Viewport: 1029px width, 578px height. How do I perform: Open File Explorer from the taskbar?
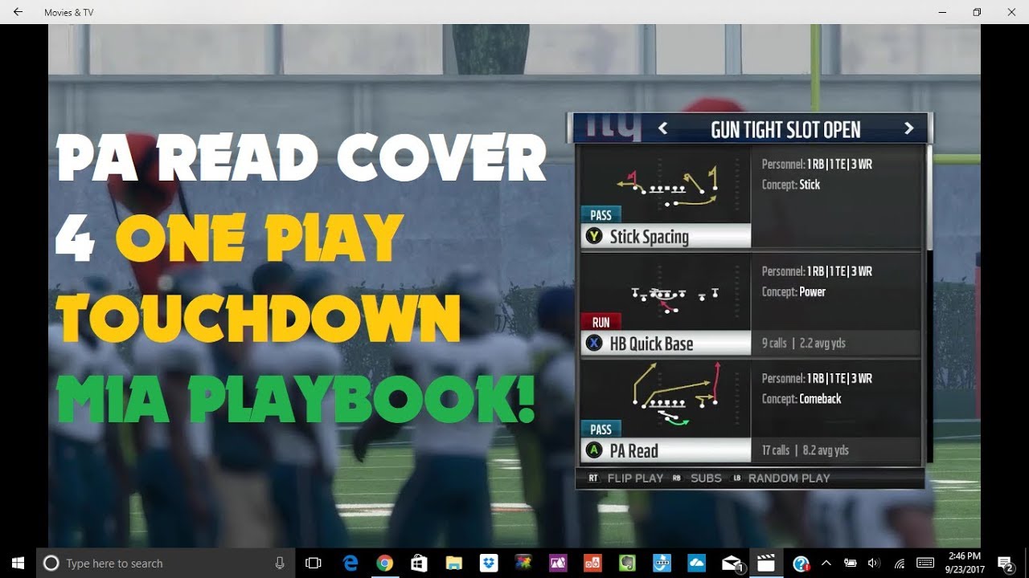(453, 563)
